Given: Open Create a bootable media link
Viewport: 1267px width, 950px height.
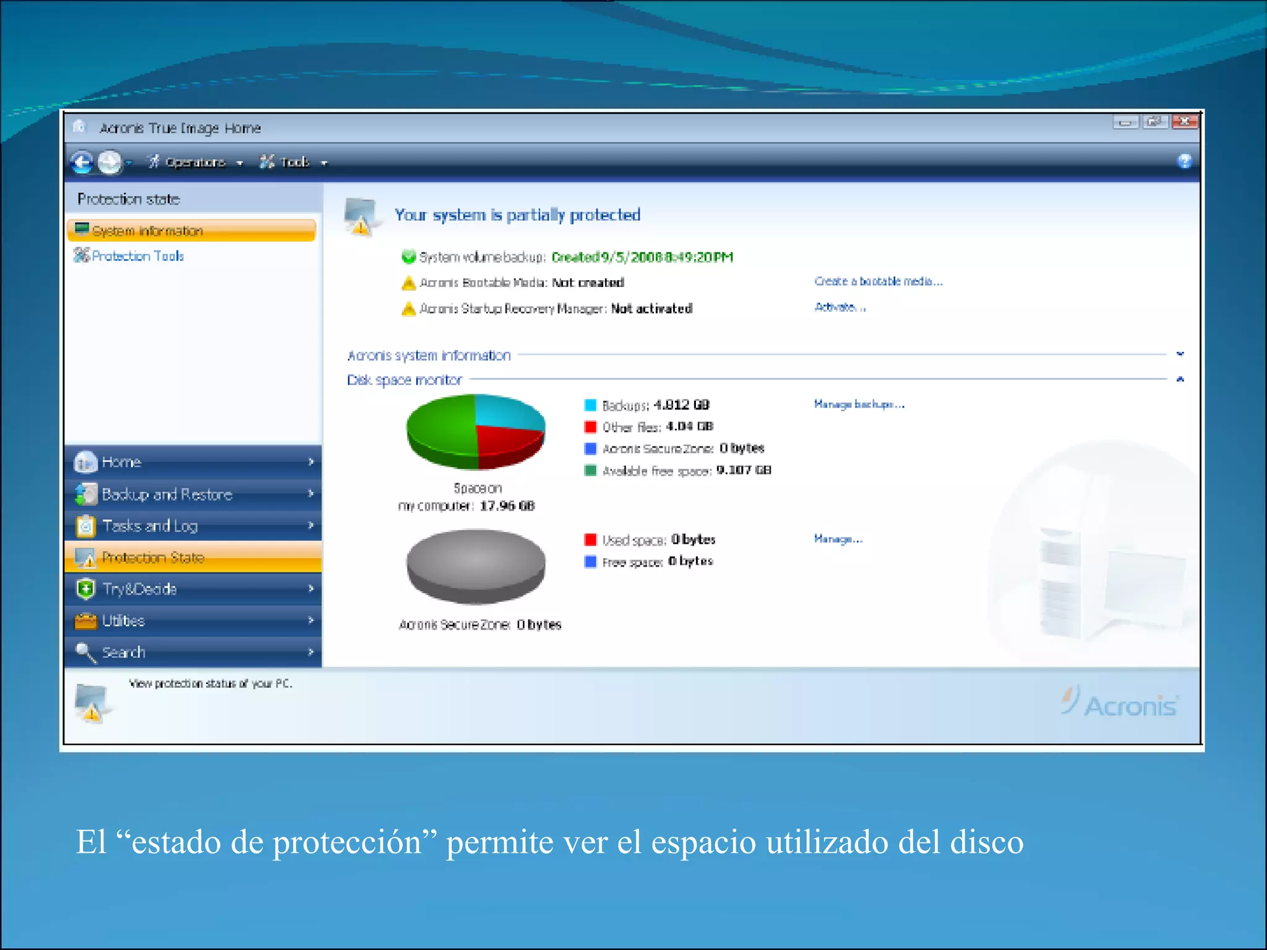Looking at the screenshot, I should coord(878,281).
